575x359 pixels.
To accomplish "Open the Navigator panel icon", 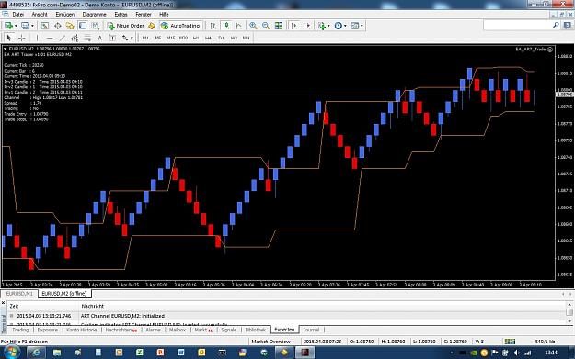I will click(x=70, y=26).
